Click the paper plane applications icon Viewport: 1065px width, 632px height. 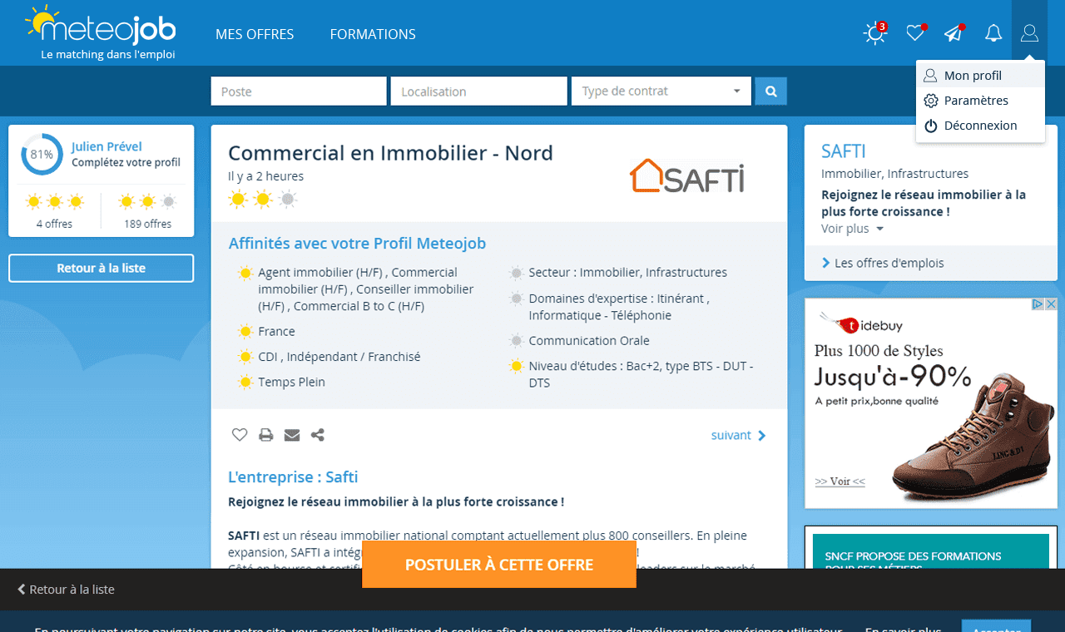coord(954,33)
